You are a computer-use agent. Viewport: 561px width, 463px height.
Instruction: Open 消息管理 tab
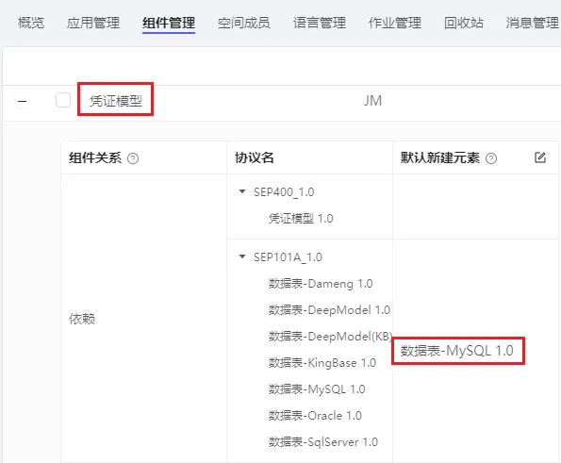533,23
